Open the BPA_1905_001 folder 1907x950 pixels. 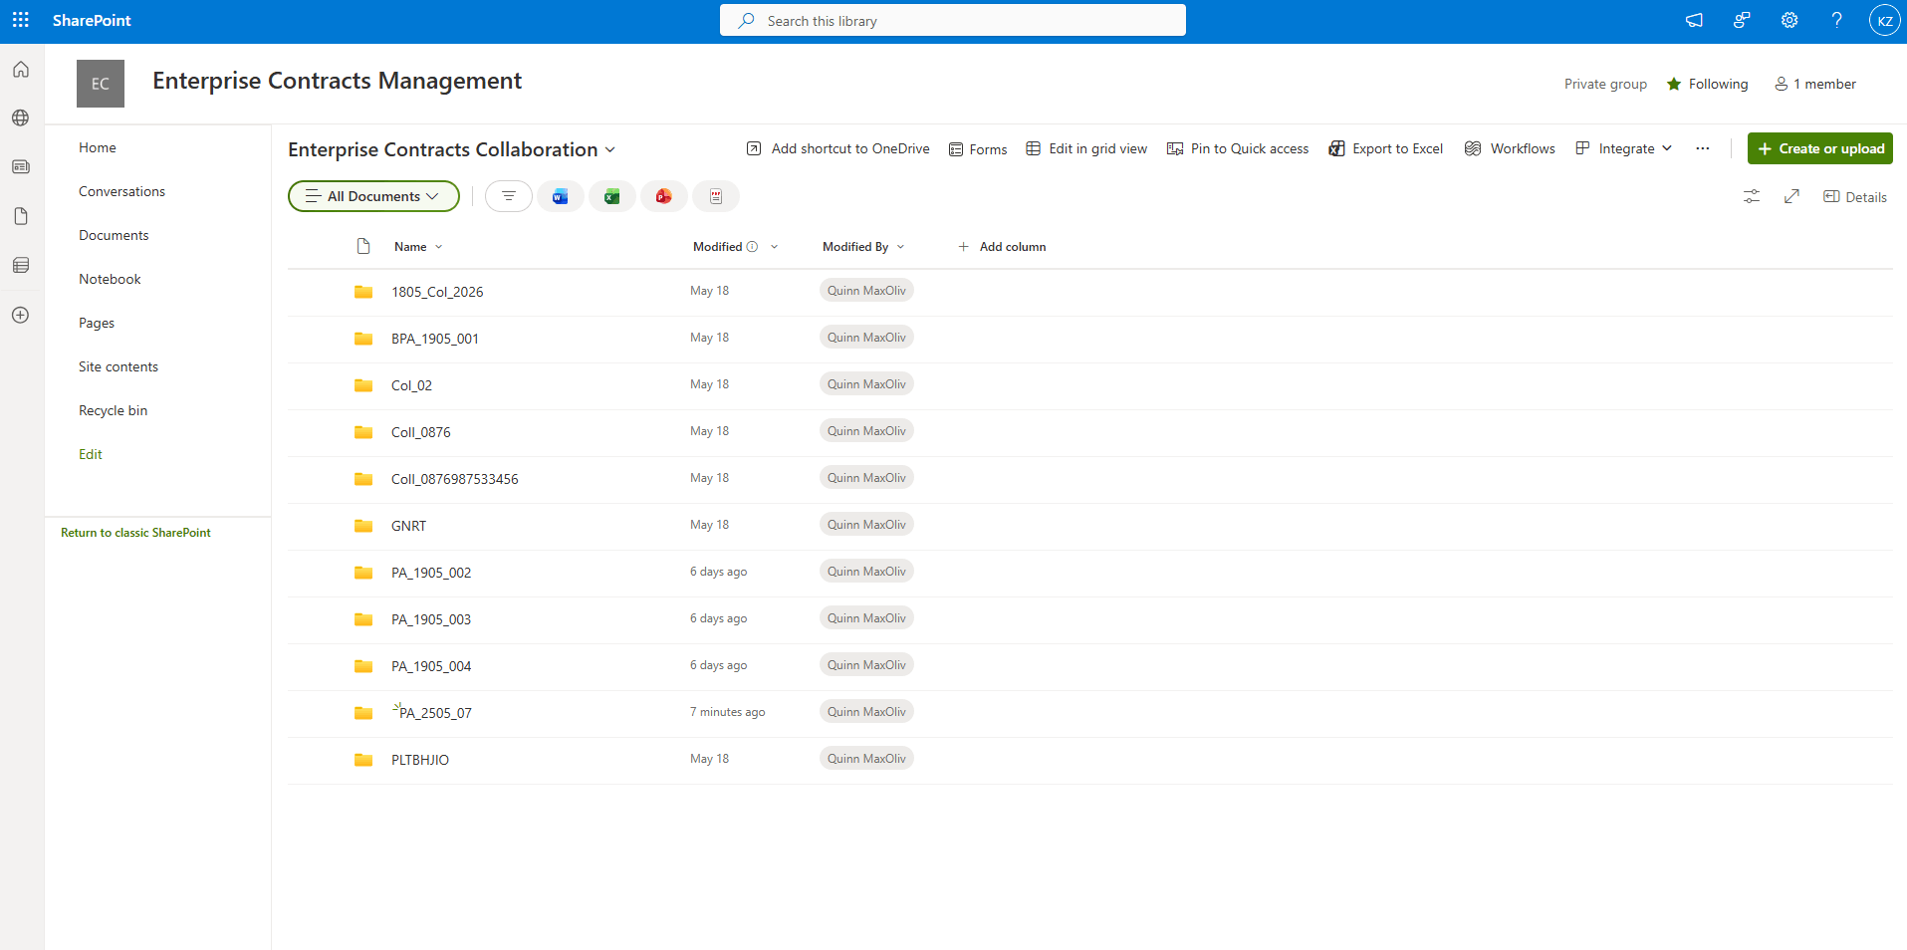435,339
